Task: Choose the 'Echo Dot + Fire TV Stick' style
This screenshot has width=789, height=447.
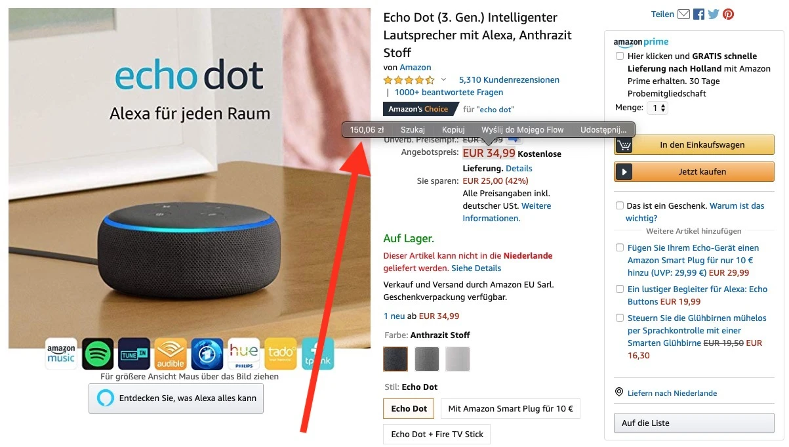Action: click(x=437, y=434)
